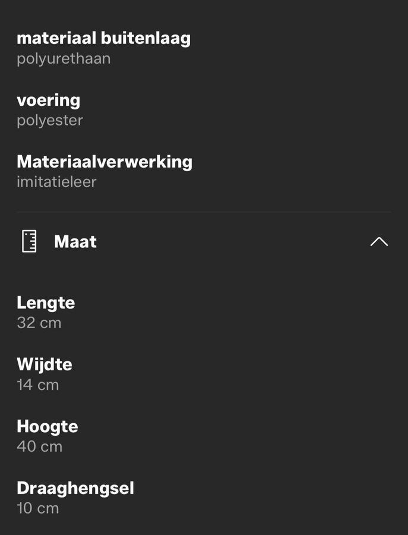This screenshot has width=408, height=535.
Task: Select the 'Draaghengsel' label
Action: coord(75,488)
